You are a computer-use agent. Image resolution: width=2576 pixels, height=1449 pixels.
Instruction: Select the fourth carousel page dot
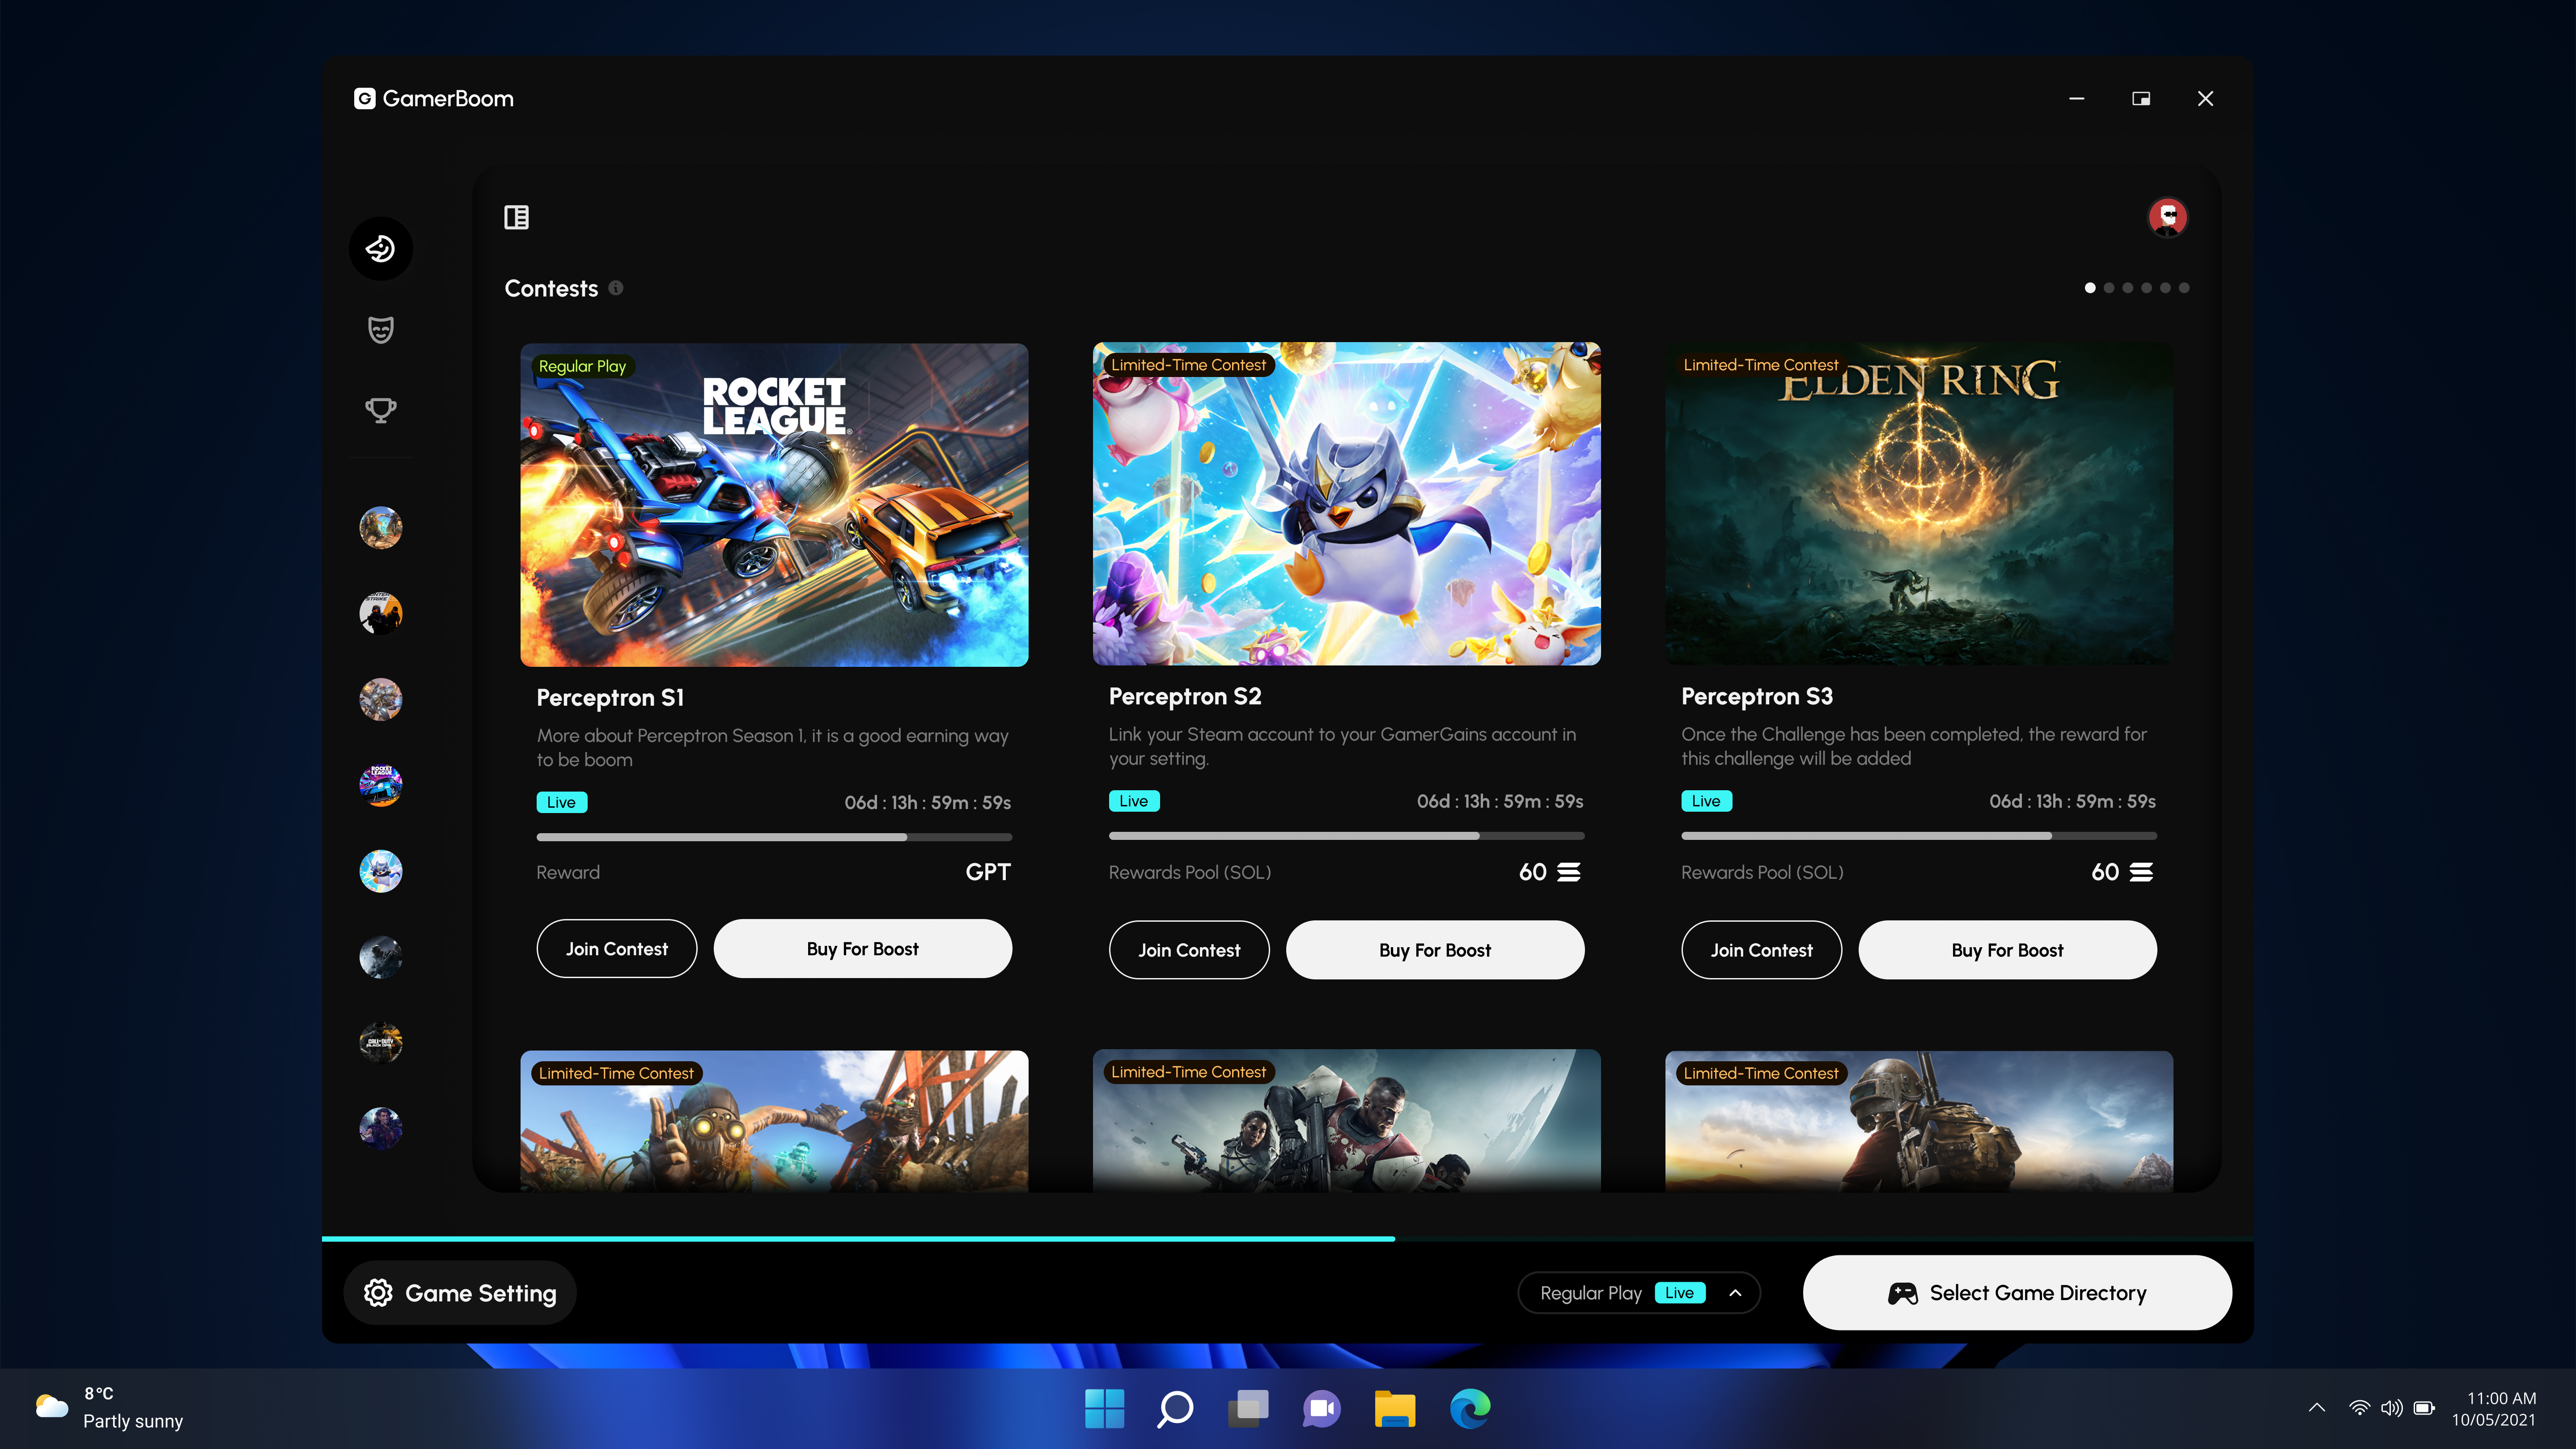(x=2147, y=288)
